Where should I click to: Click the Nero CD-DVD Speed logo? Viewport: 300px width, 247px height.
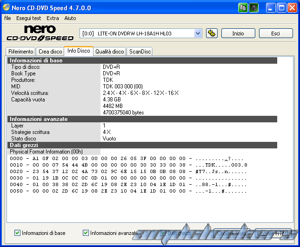point(40,33)
